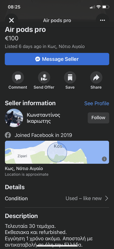The height and width of the screenshot is (249, 114).
Task: Tap the Greek description text
Action: click(49, 235)
